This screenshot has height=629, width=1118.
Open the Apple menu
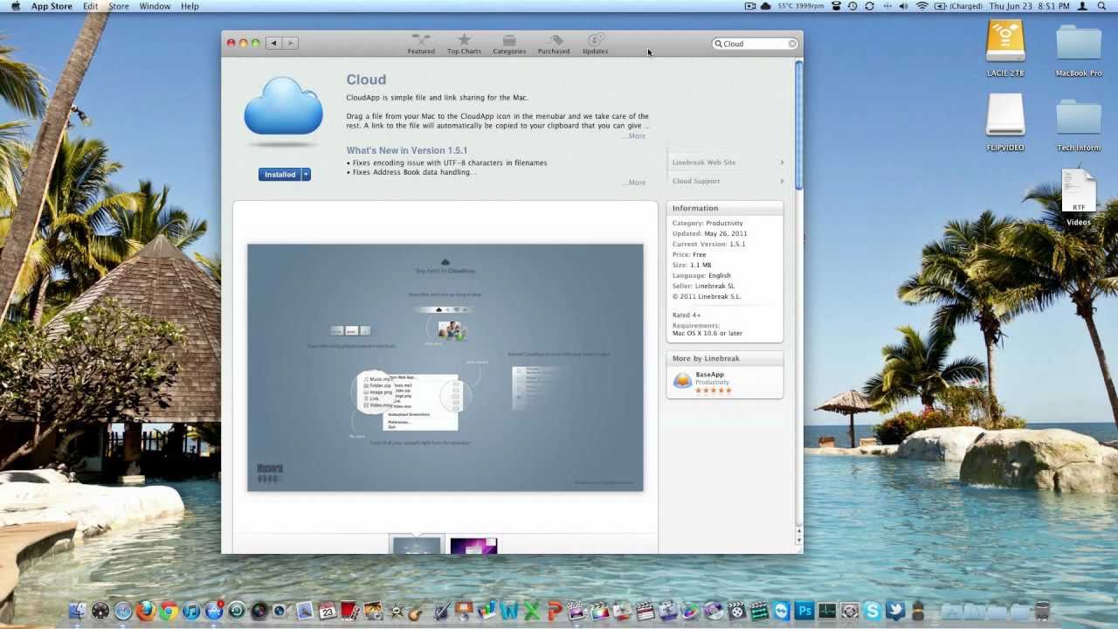coord(15,6)
